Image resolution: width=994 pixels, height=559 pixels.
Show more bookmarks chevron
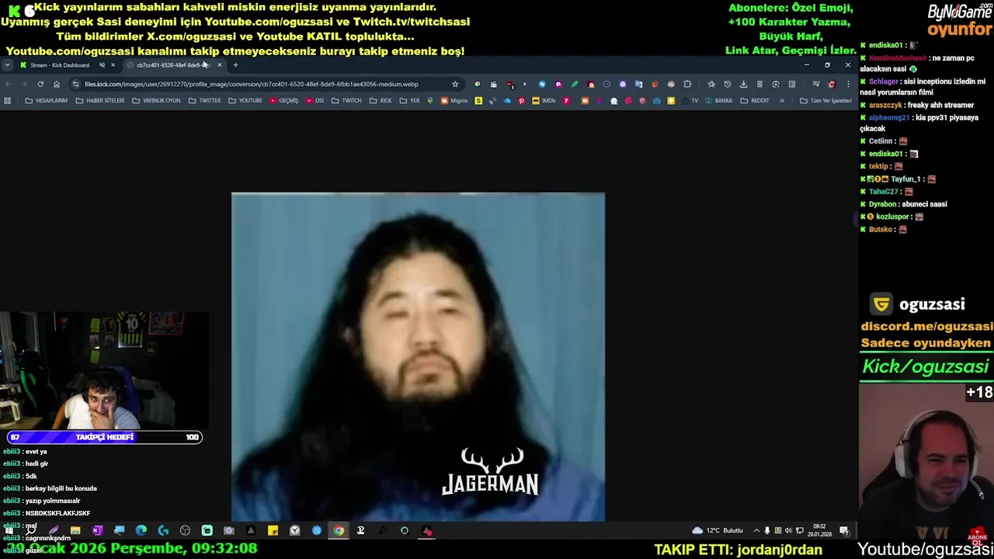point(782,100)
